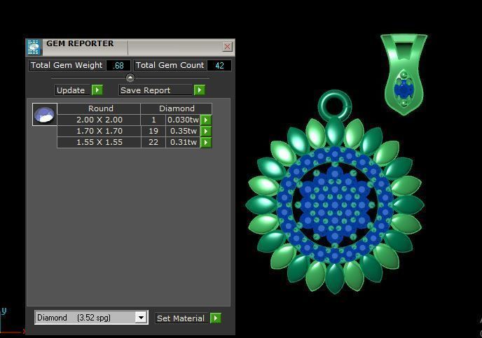The image size is (482, 338).
Task: Click the Diamond column header
Action: (177, 108)
